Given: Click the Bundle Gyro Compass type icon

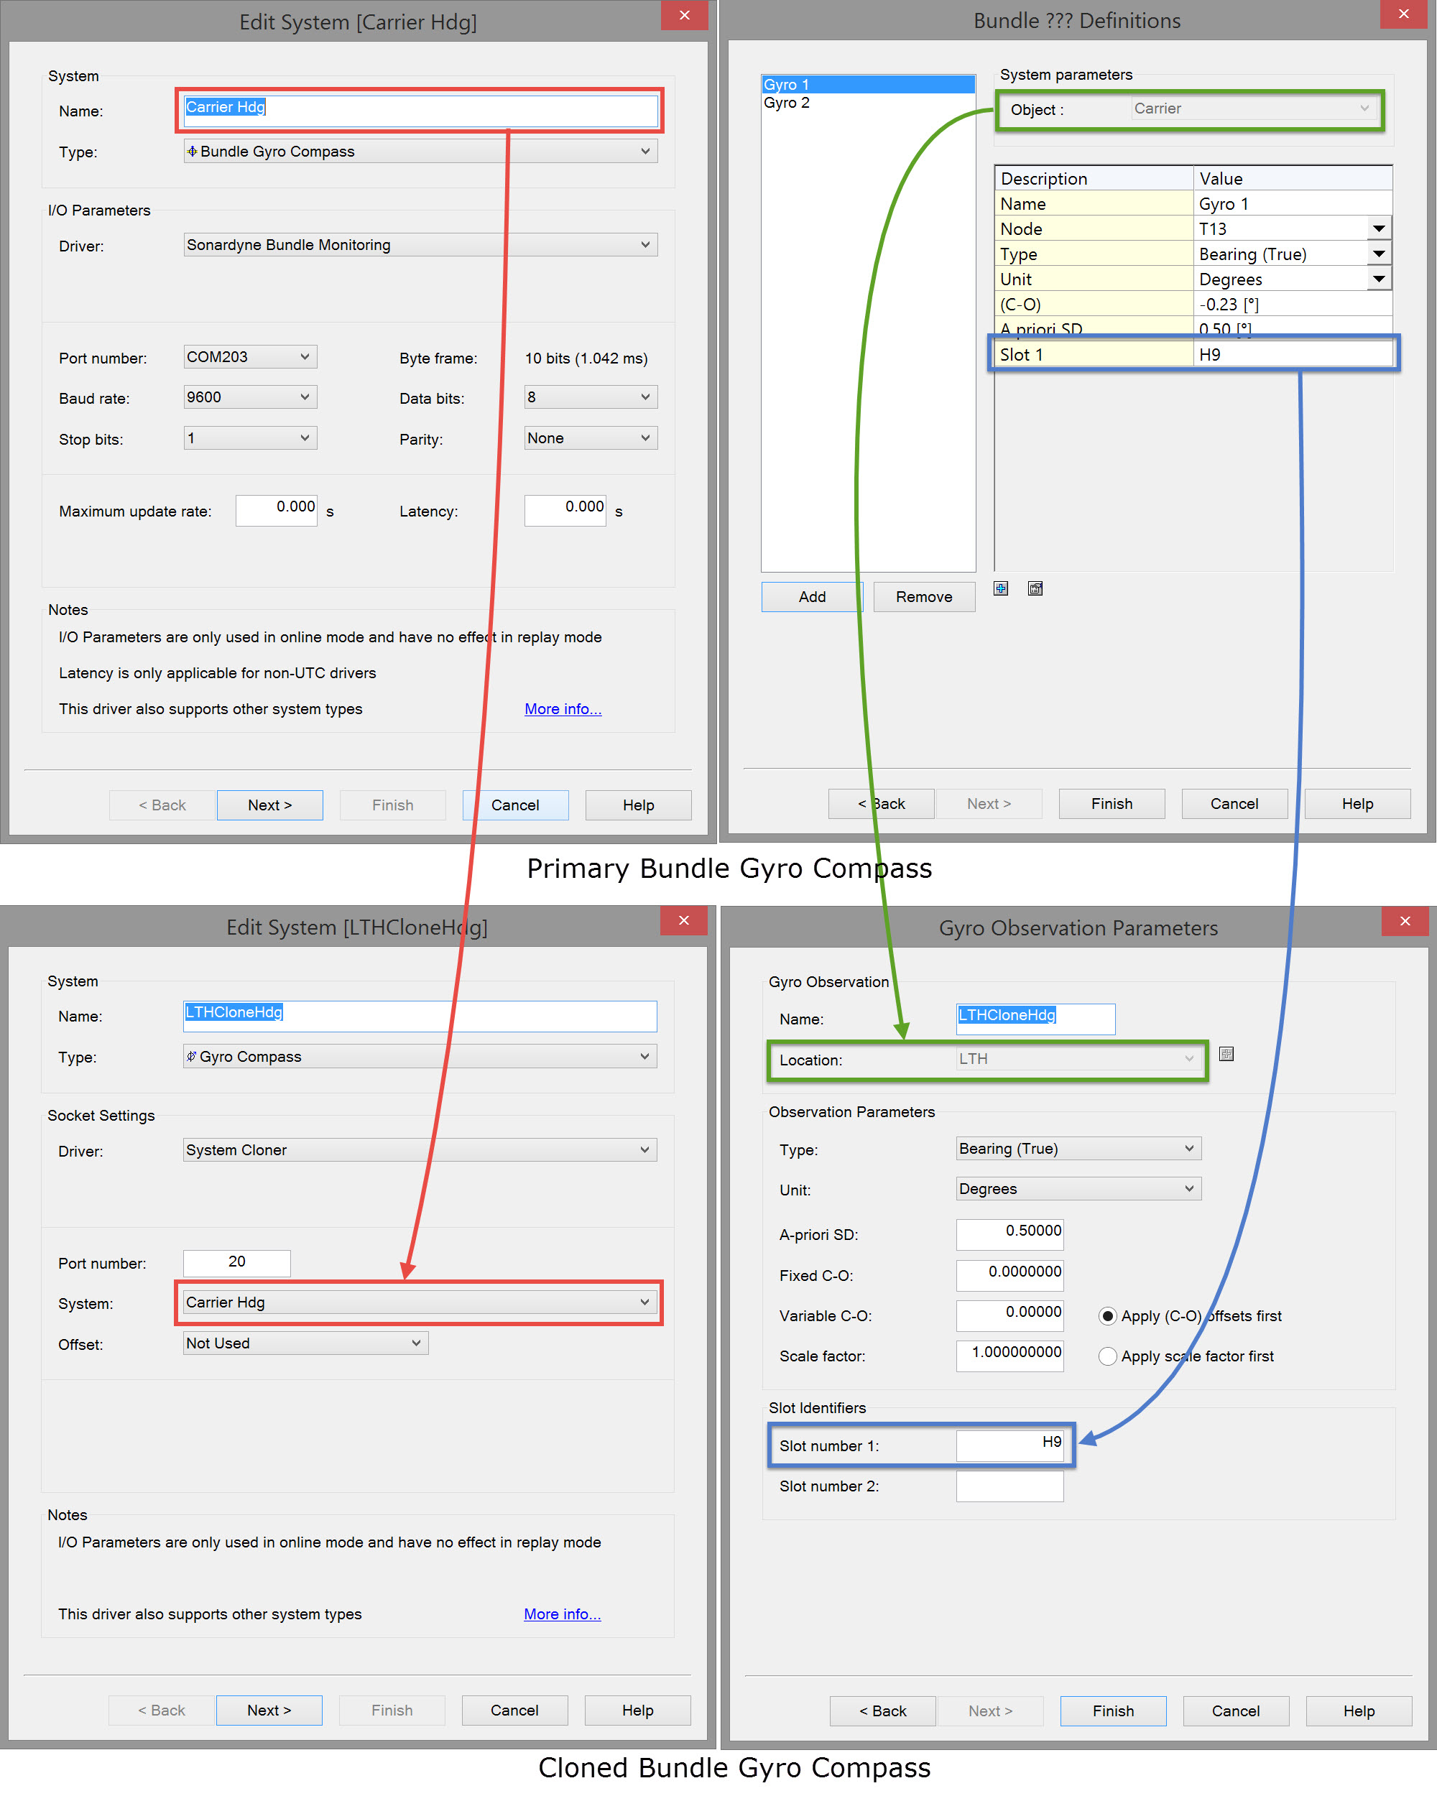Looking at the screenshot, I should pyautogui.click(x=193, y=152).
